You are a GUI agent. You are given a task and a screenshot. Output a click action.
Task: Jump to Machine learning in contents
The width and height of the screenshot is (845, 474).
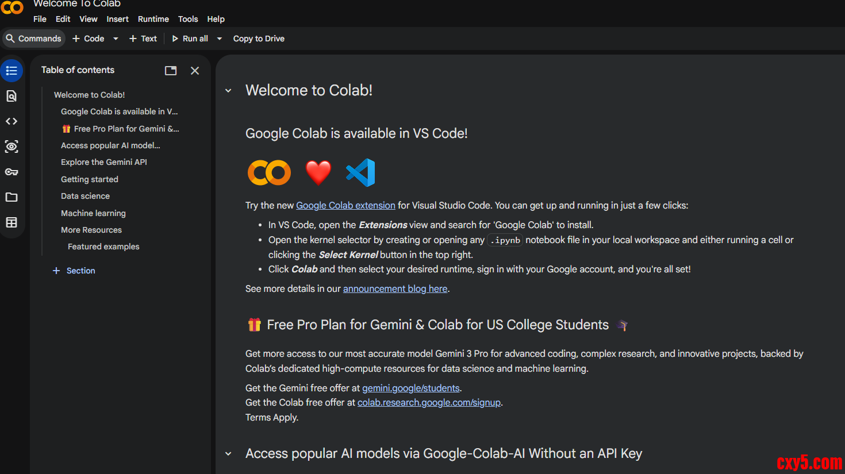click(x=93, y=213)
